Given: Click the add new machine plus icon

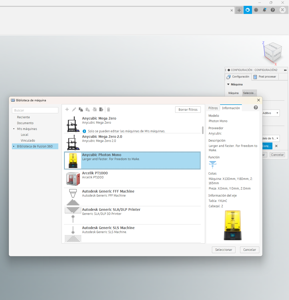Looking at the screenshot, I should (67, 109).
